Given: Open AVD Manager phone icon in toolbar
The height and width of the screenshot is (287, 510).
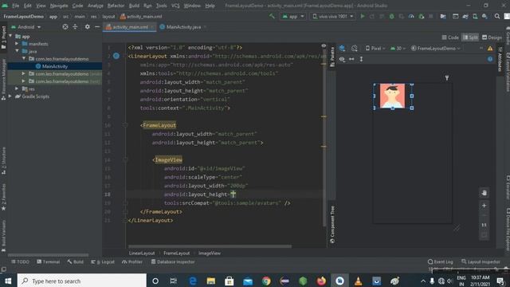Looking at the screenshot, I should point(475,16).
